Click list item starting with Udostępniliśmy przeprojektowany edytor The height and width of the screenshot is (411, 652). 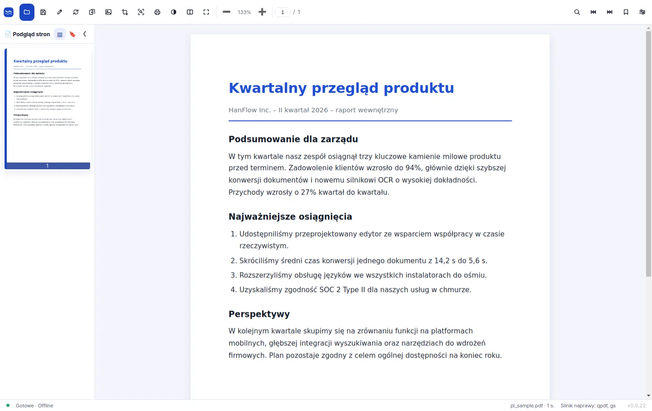tap(367, 240)
